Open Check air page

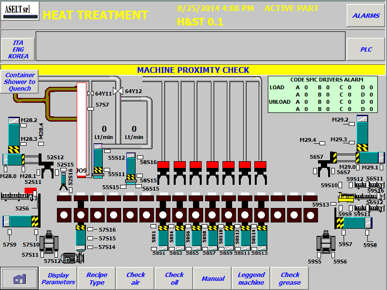135,278
